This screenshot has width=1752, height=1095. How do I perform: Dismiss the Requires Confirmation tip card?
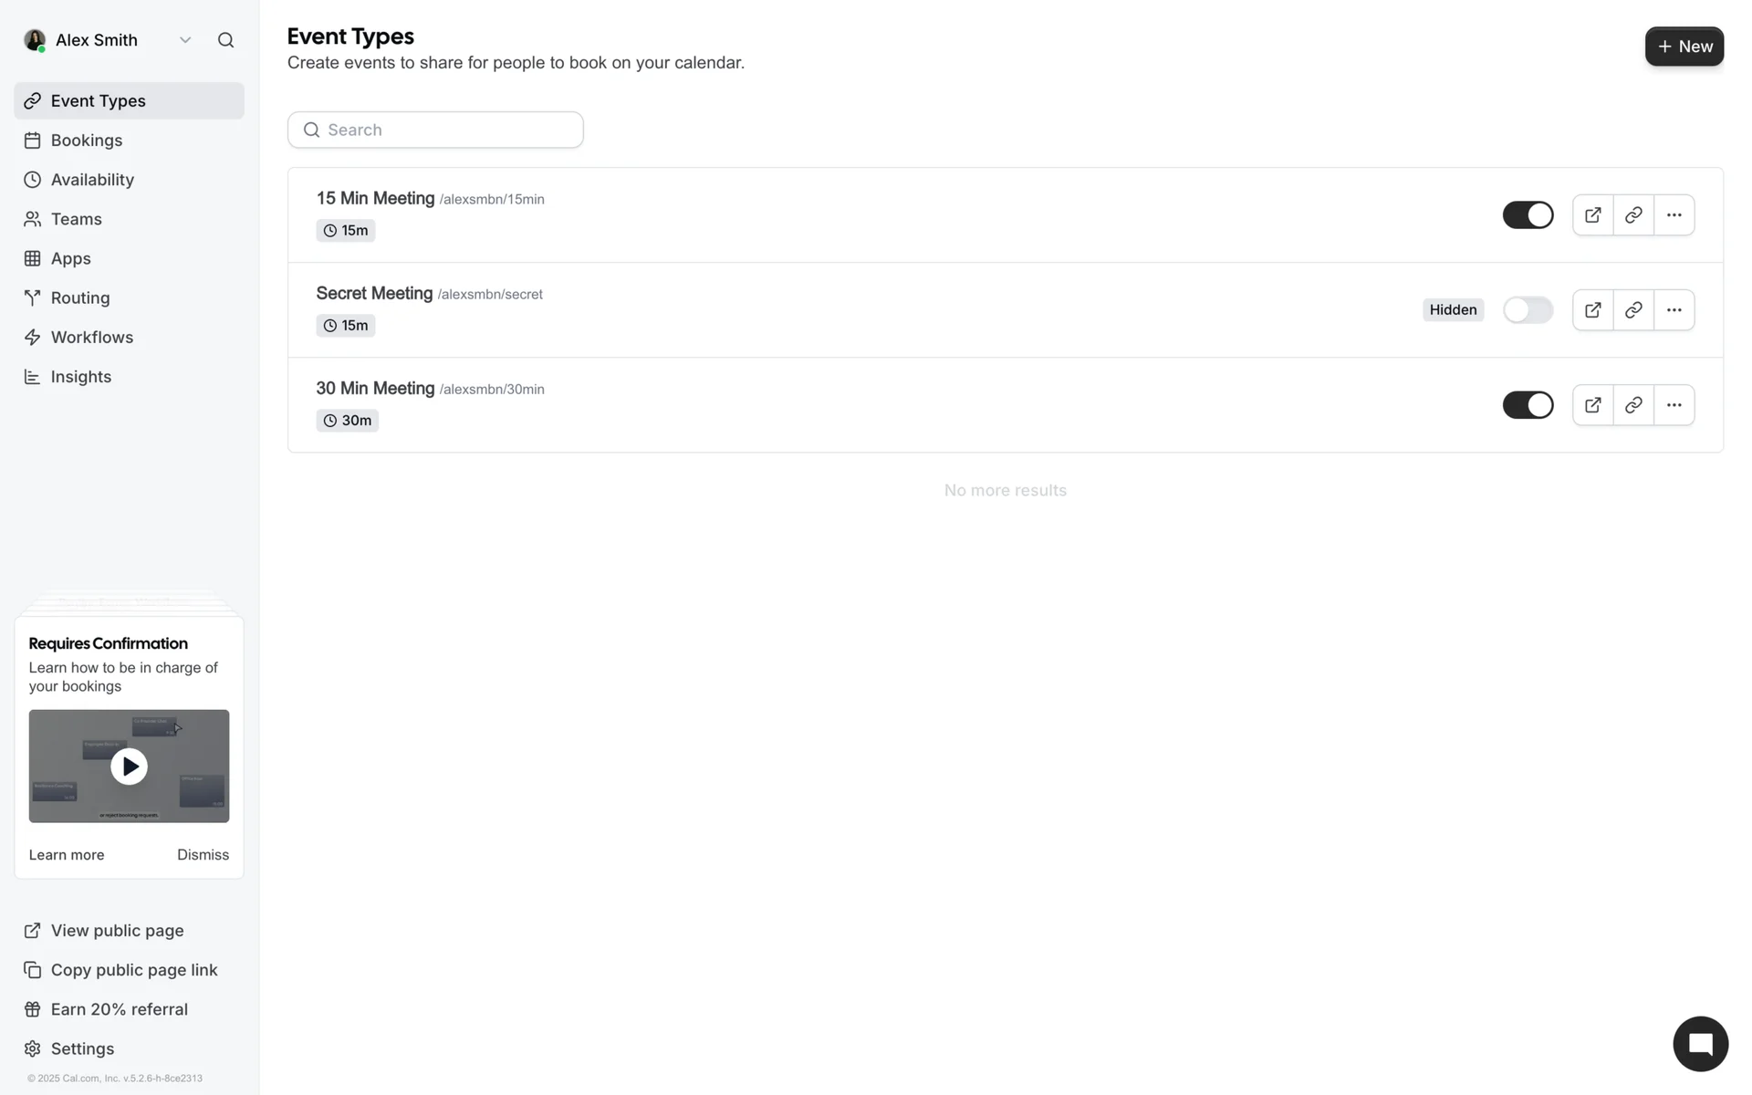tap(203, 855)
